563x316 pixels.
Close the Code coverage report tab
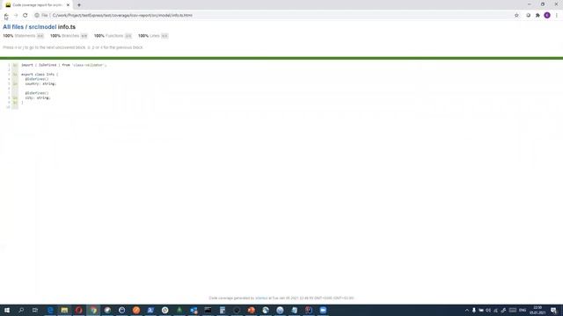tap(68, 5)
